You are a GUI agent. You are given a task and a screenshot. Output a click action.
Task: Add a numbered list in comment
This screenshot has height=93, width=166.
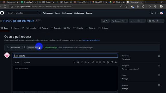(100, 63)
